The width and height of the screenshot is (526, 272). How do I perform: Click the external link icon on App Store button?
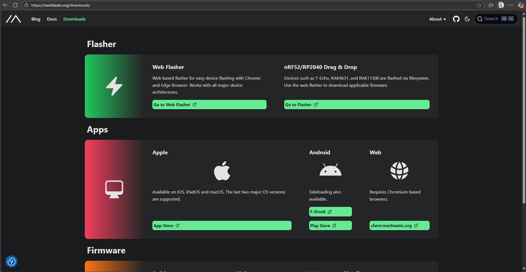(177, 225)
